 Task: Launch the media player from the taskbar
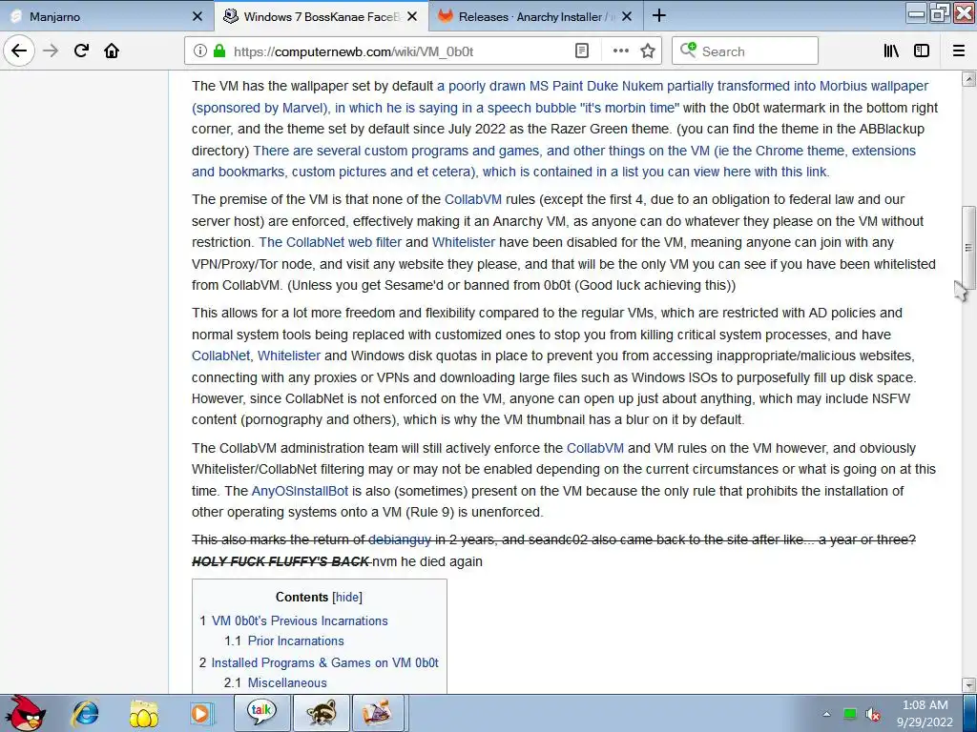pyautogui.click(x=200, y=713)
